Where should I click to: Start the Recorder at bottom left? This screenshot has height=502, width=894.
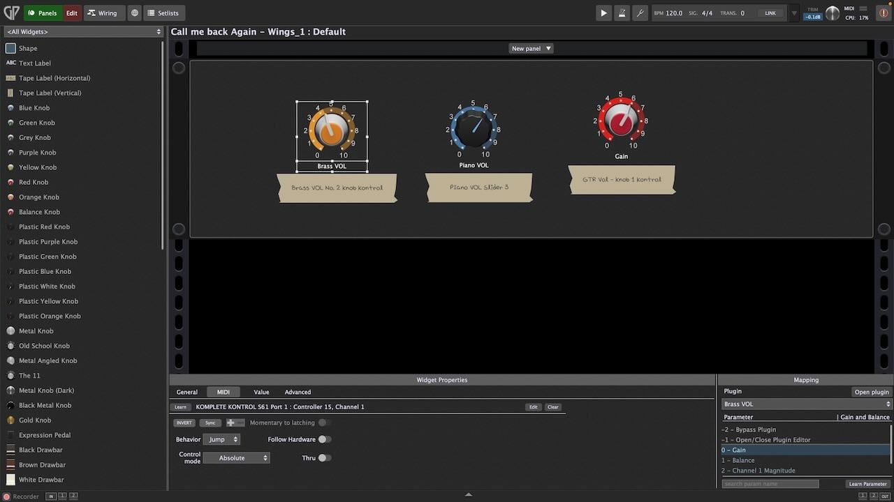[x=7, y=496]
